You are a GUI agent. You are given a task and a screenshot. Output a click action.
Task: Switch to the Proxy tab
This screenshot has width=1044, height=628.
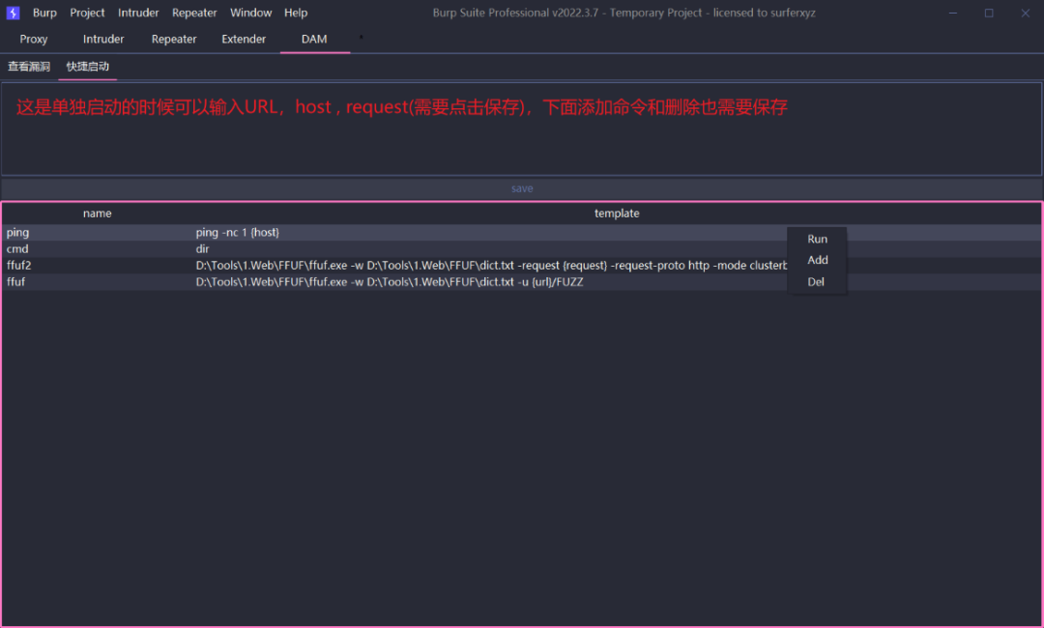pos(33,40)
